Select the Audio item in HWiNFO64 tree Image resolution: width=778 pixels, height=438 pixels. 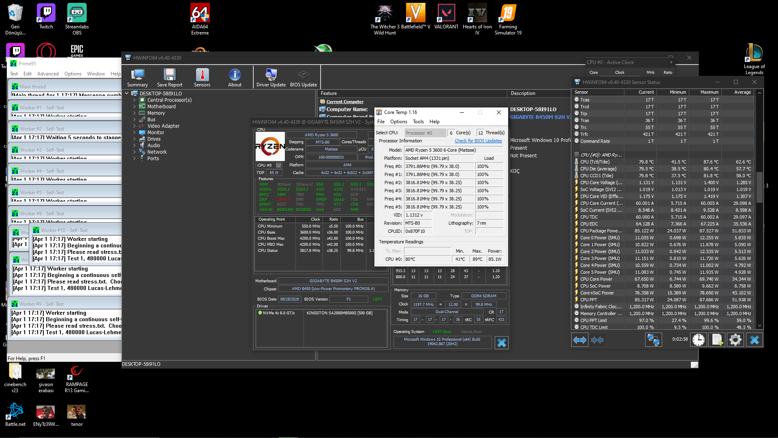pyautogui.click(x=154, y=145)
